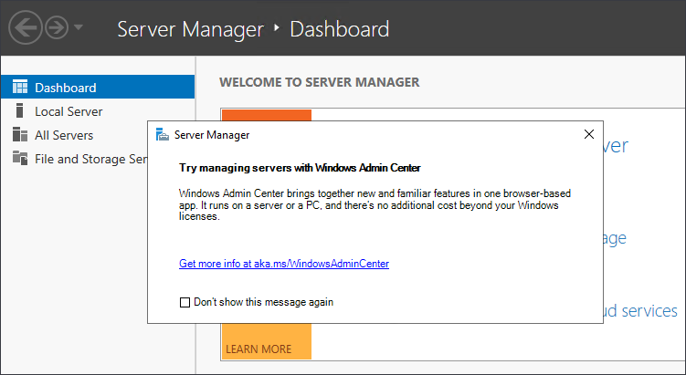This screenshot has width=686, height=375.
Task: Open the aka.ms/WindowsAdminCenter link
Action: tap(284, 264)
